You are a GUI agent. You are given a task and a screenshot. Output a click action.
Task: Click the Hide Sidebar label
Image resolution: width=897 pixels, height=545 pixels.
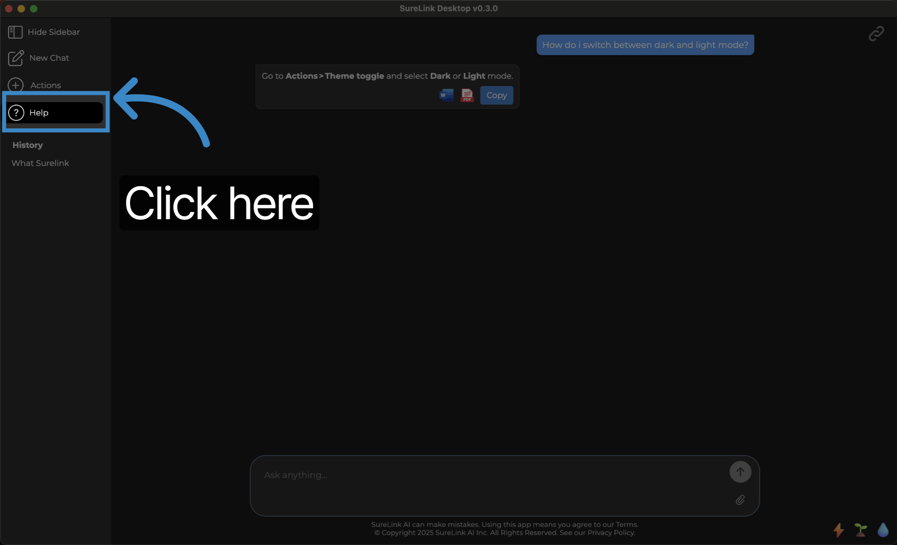click(54, 32)
